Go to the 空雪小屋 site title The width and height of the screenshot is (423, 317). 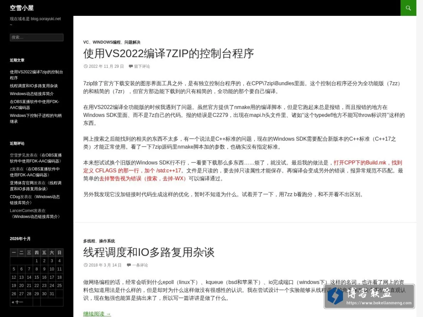pos(22,8)
